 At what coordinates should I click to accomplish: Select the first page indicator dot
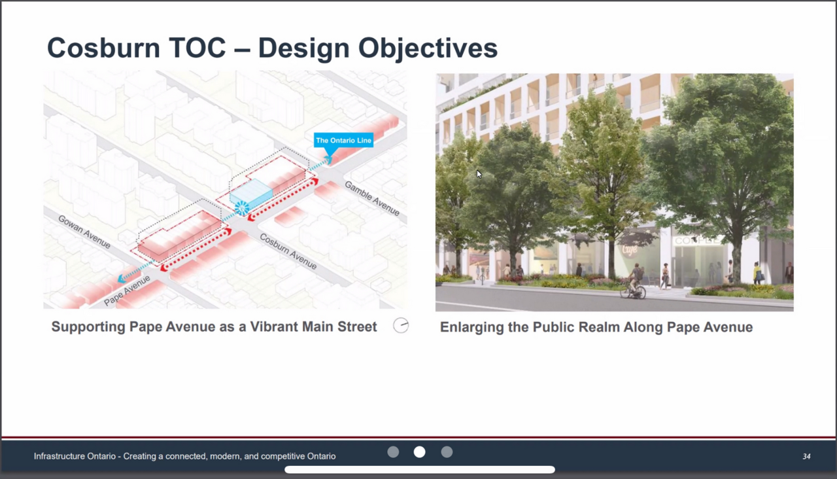[x=393, y=452]
